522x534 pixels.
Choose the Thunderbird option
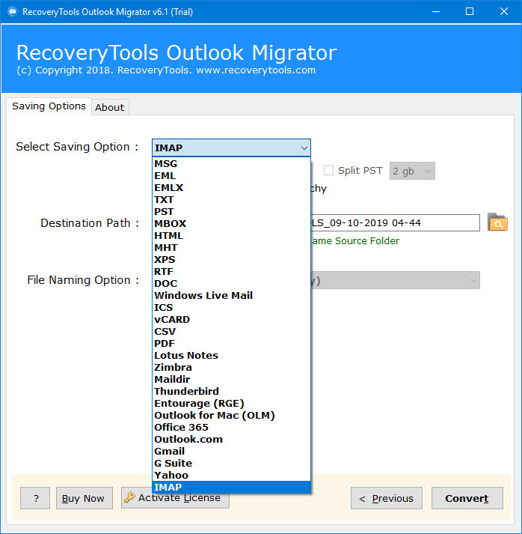click(x=231, y=391)
